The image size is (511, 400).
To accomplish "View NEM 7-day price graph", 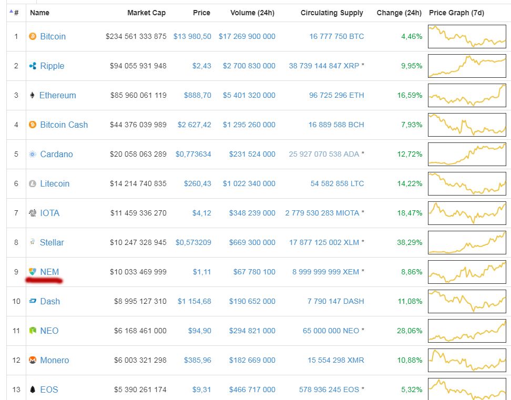I will click(x=467, y=272).
